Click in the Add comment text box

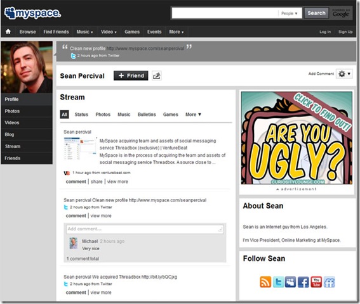point(145,229)
